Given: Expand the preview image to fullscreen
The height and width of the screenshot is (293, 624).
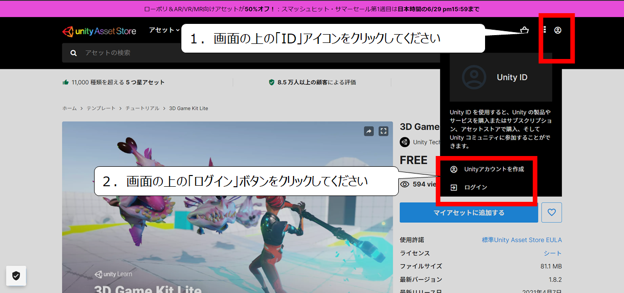Looking at the screenshot, I should [384, 131].
